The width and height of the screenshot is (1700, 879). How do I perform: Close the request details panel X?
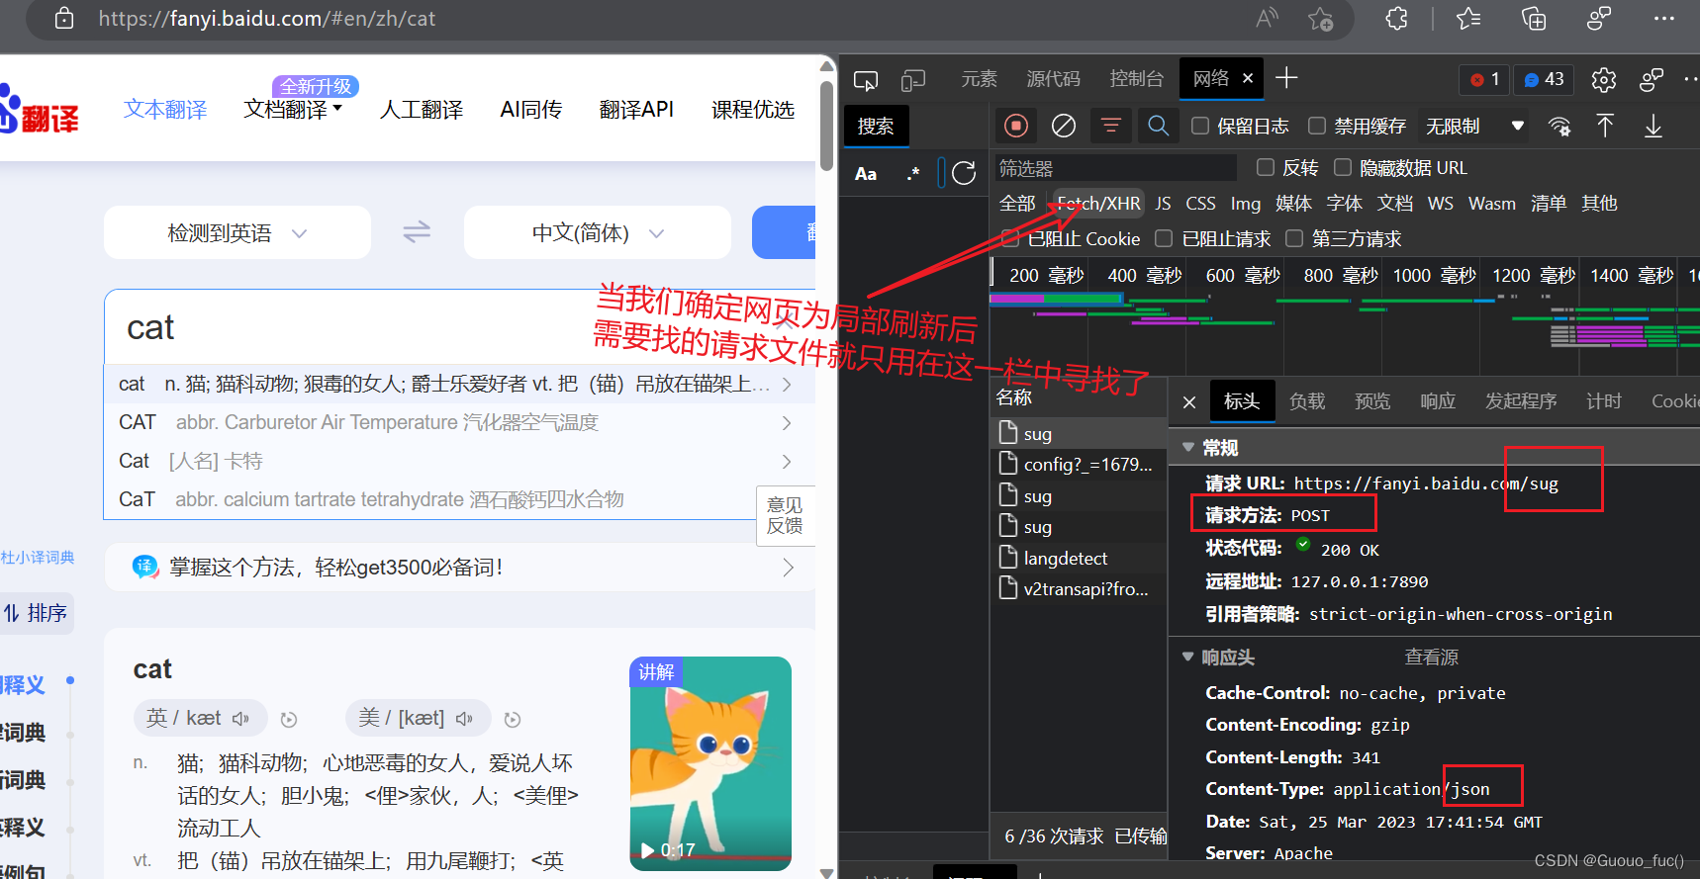pyautogui.click(x=1189, y=401)
